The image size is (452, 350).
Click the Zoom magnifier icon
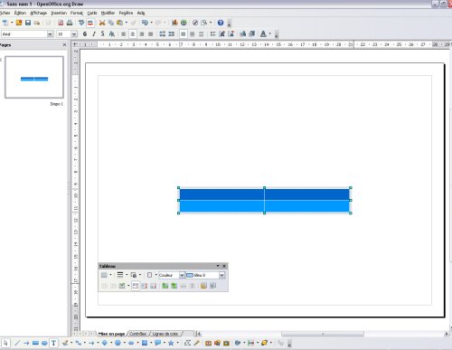point(204,23)
